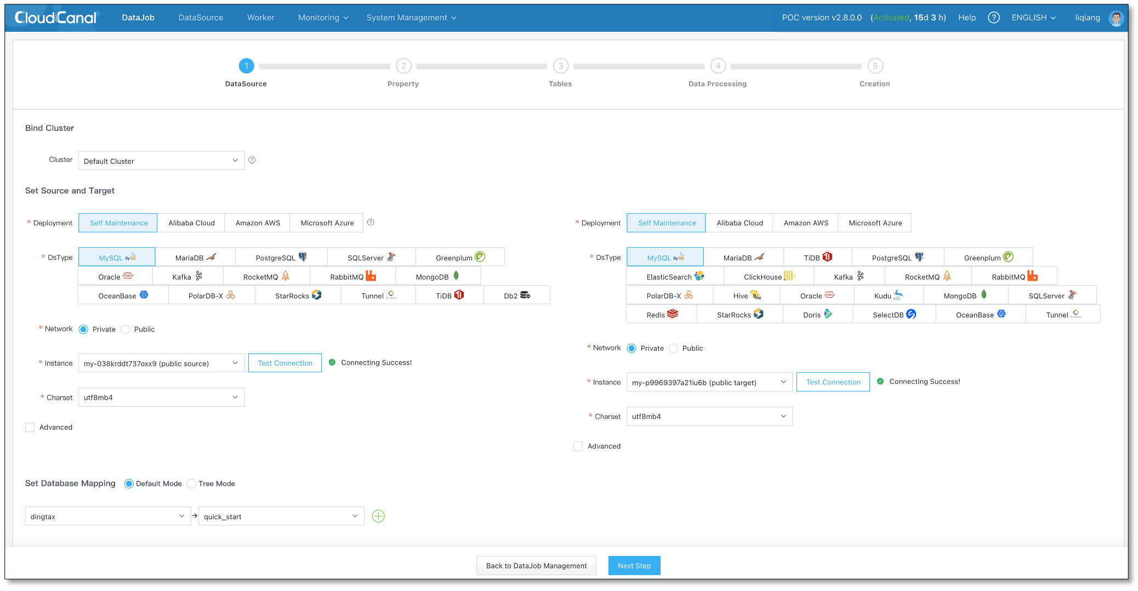The image size is (1138, 591).
Task: Select source DsType Greenplum
Action: pyautogui.click(x=460, y=257)
